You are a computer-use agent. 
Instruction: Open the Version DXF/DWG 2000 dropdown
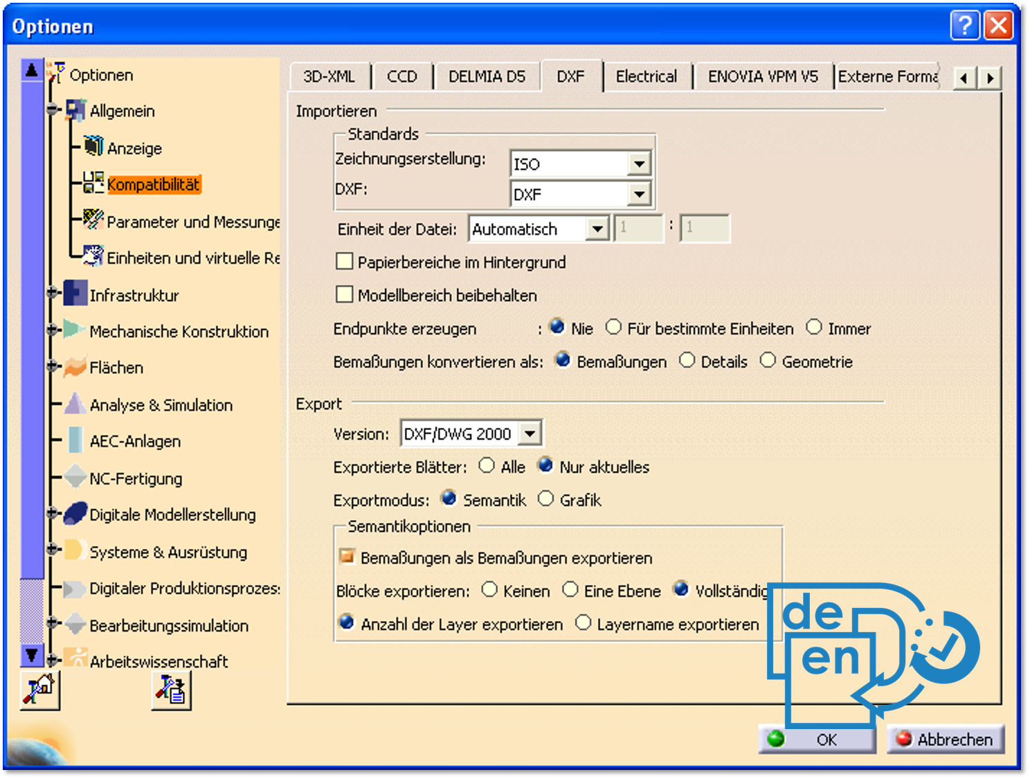click(530, 434)
